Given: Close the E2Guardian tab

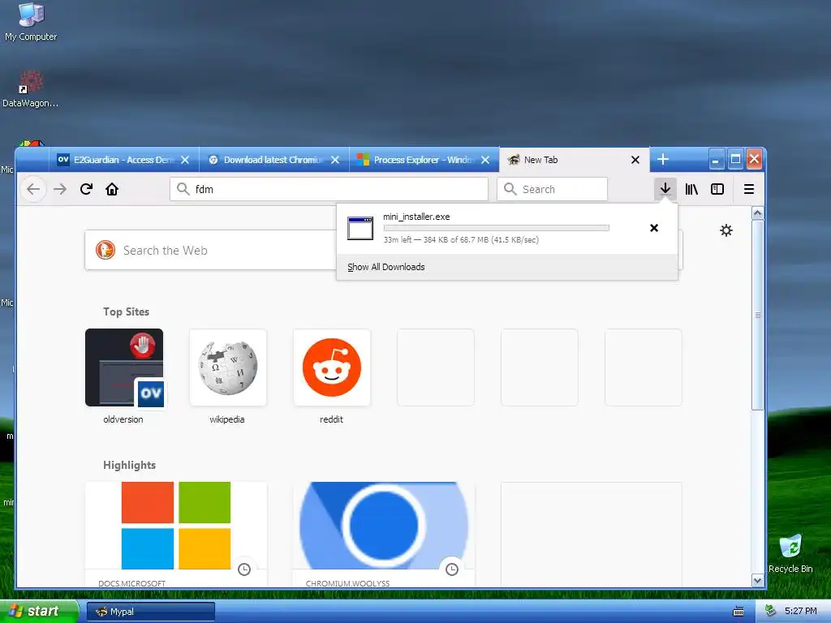Looking at the screenshot, I should [x=185, y=160].
